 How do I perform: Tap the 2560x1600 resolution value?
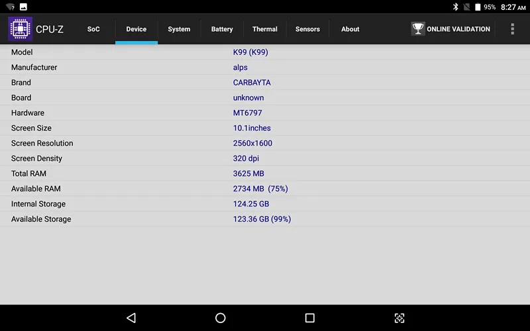pyautogui.click(x=252, y=143)
